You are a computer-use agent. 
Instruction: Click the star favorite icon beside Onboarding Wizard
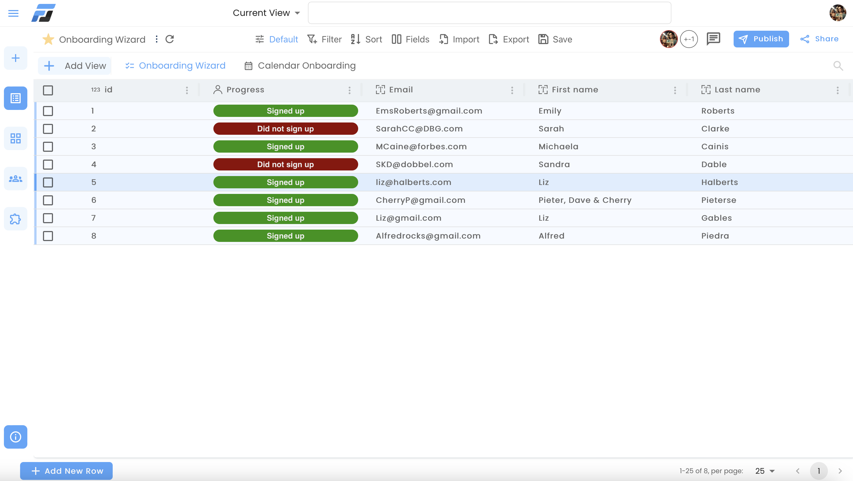[48, 39]
